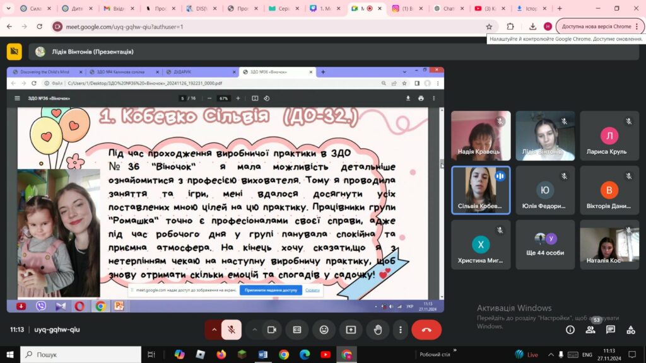Show the participants list
The width and height of the screenshot is (646, 363).
pyautogui.click(x=590, y=330)
